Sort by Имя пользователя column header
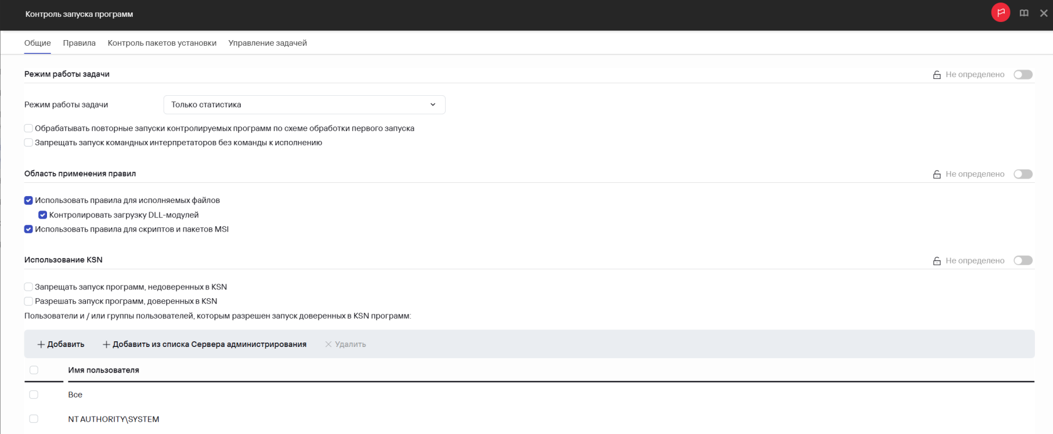 click(x=103, y=370)
